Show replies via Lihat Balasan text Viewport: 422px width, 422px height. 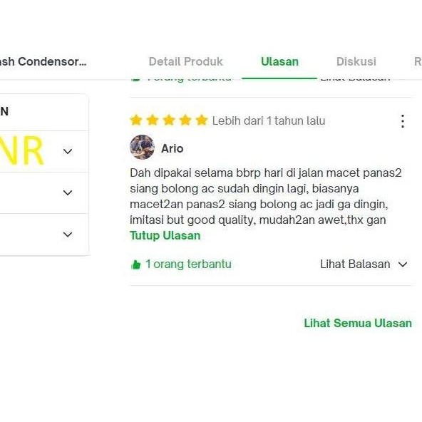tap(355, 264)
